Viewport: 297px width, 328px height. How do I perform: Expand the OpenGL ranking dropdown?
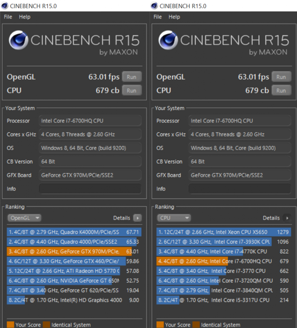click(x=24, y=218)
